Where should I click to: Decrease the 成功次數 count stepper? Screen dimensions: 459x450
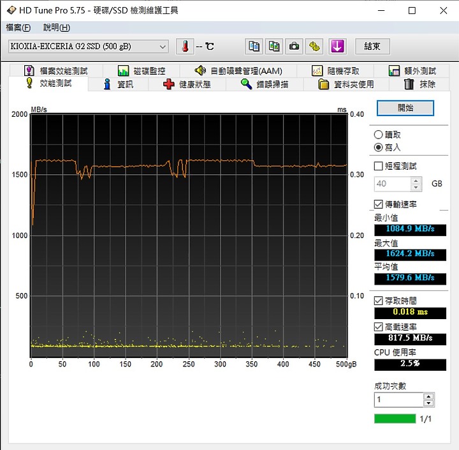coord(428,403)
